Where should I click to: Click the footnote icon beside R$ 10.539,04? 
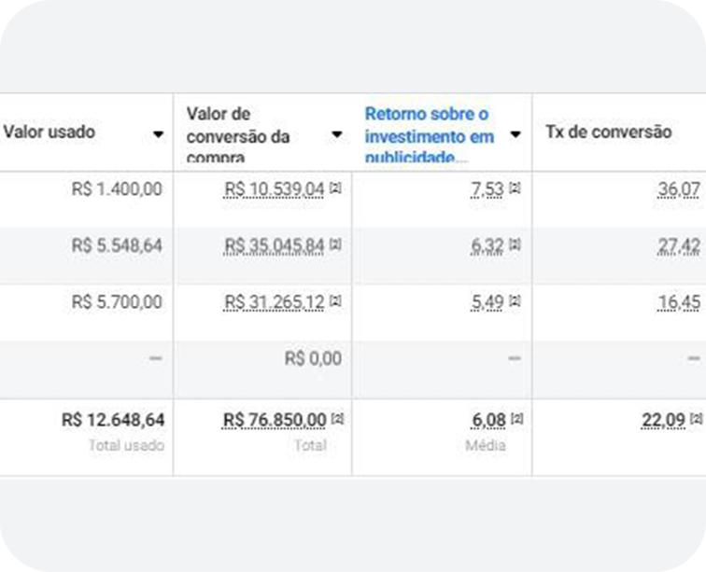point(335,189)
